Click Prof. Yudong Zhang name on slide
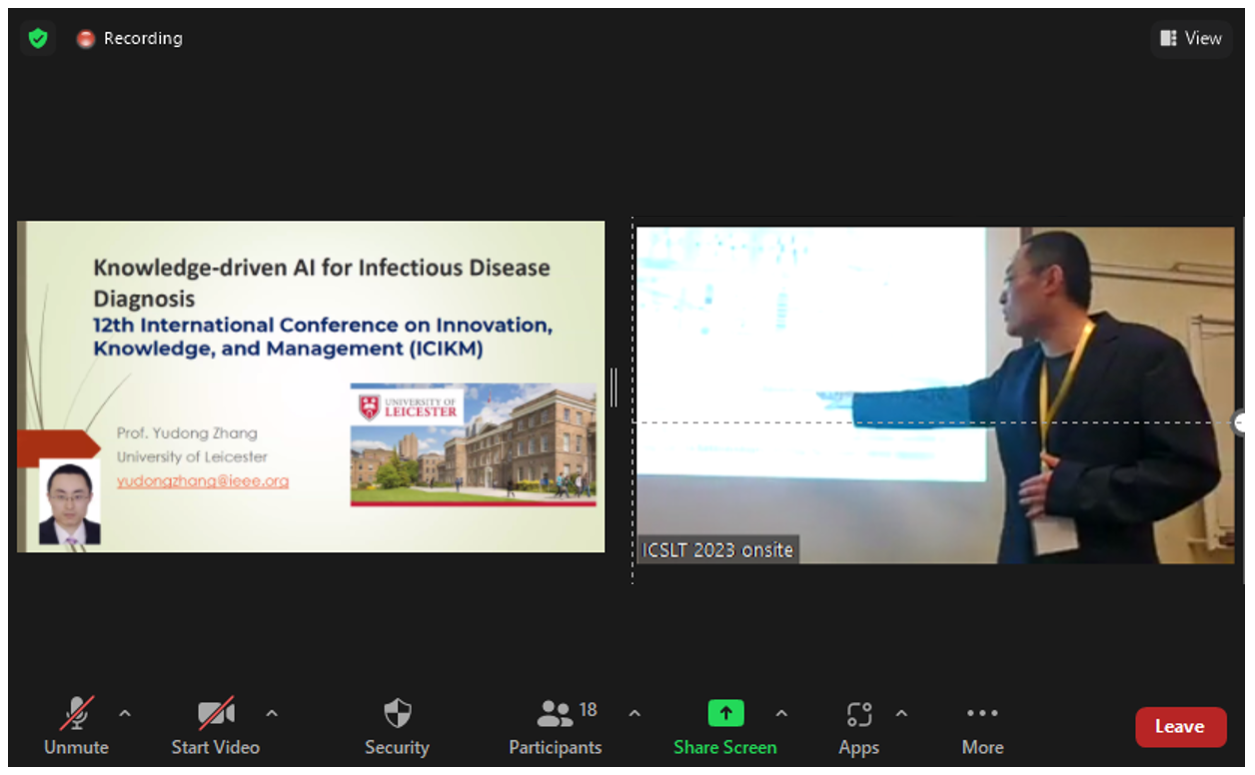This screenshot has height=775, width=1255. click(187, 433)
